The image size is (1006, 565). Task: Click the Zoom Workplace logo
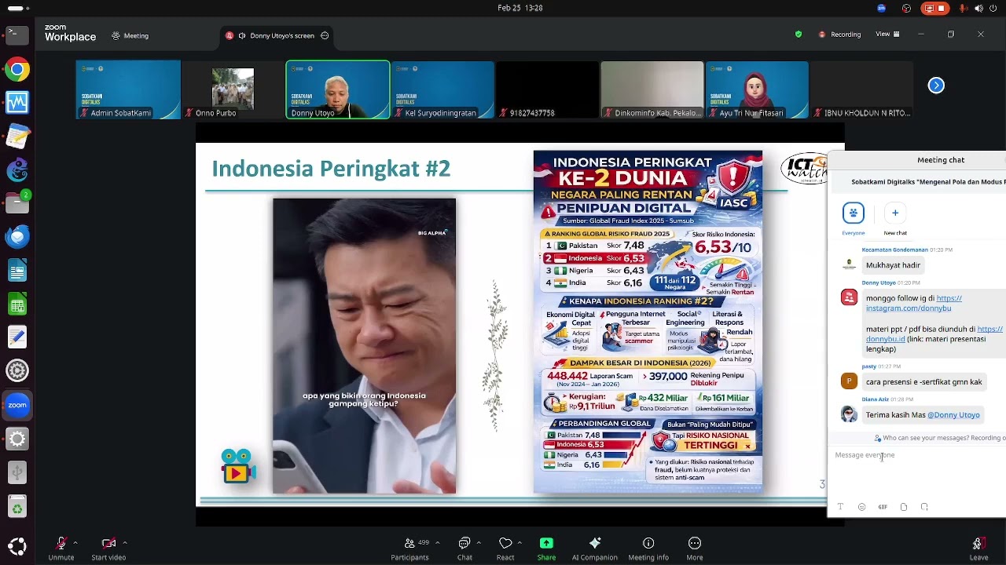(x=70, y=33)
